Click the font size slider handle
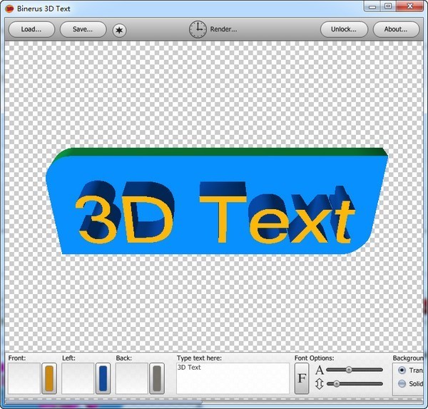Image resolution: width=428 pixels, height=409 pixels. [349, 370]
